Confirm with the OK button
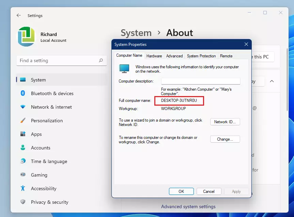 [181, 192]
